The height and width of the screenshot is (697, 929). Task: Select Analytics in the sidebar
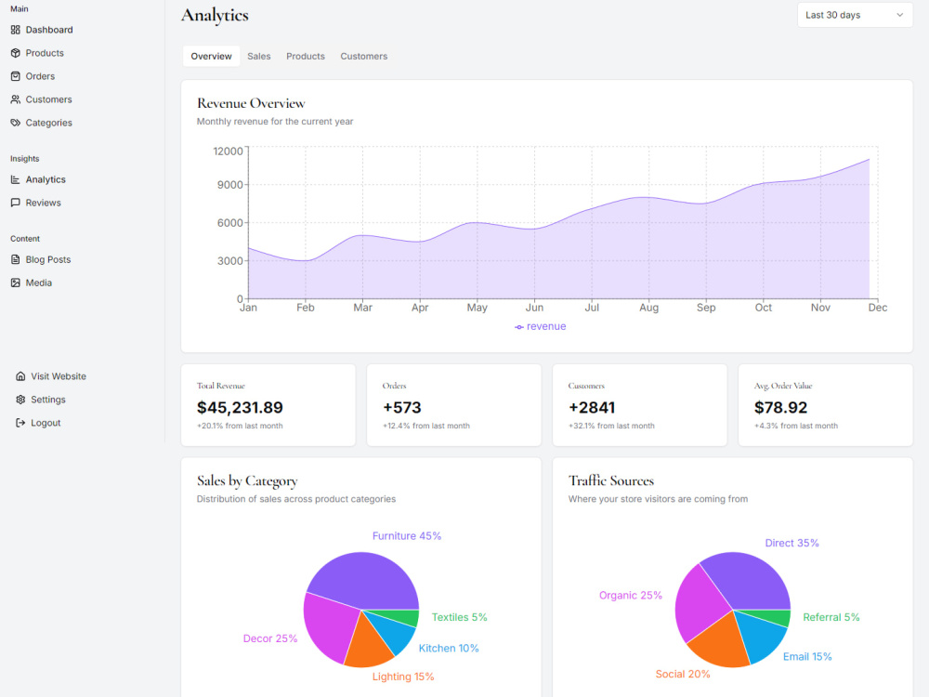pos(46,179)
